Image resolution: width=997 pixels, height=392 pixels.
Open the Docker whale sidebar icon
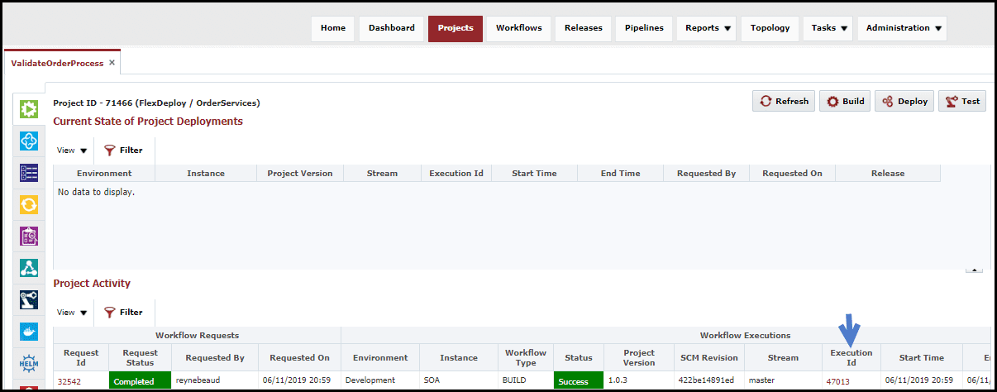pos(29,332)
